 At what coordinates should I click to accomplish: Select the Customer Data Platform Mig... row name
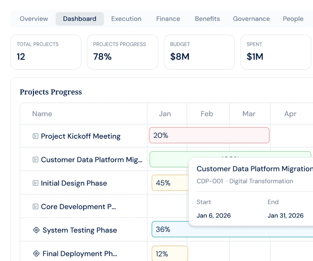92,160
